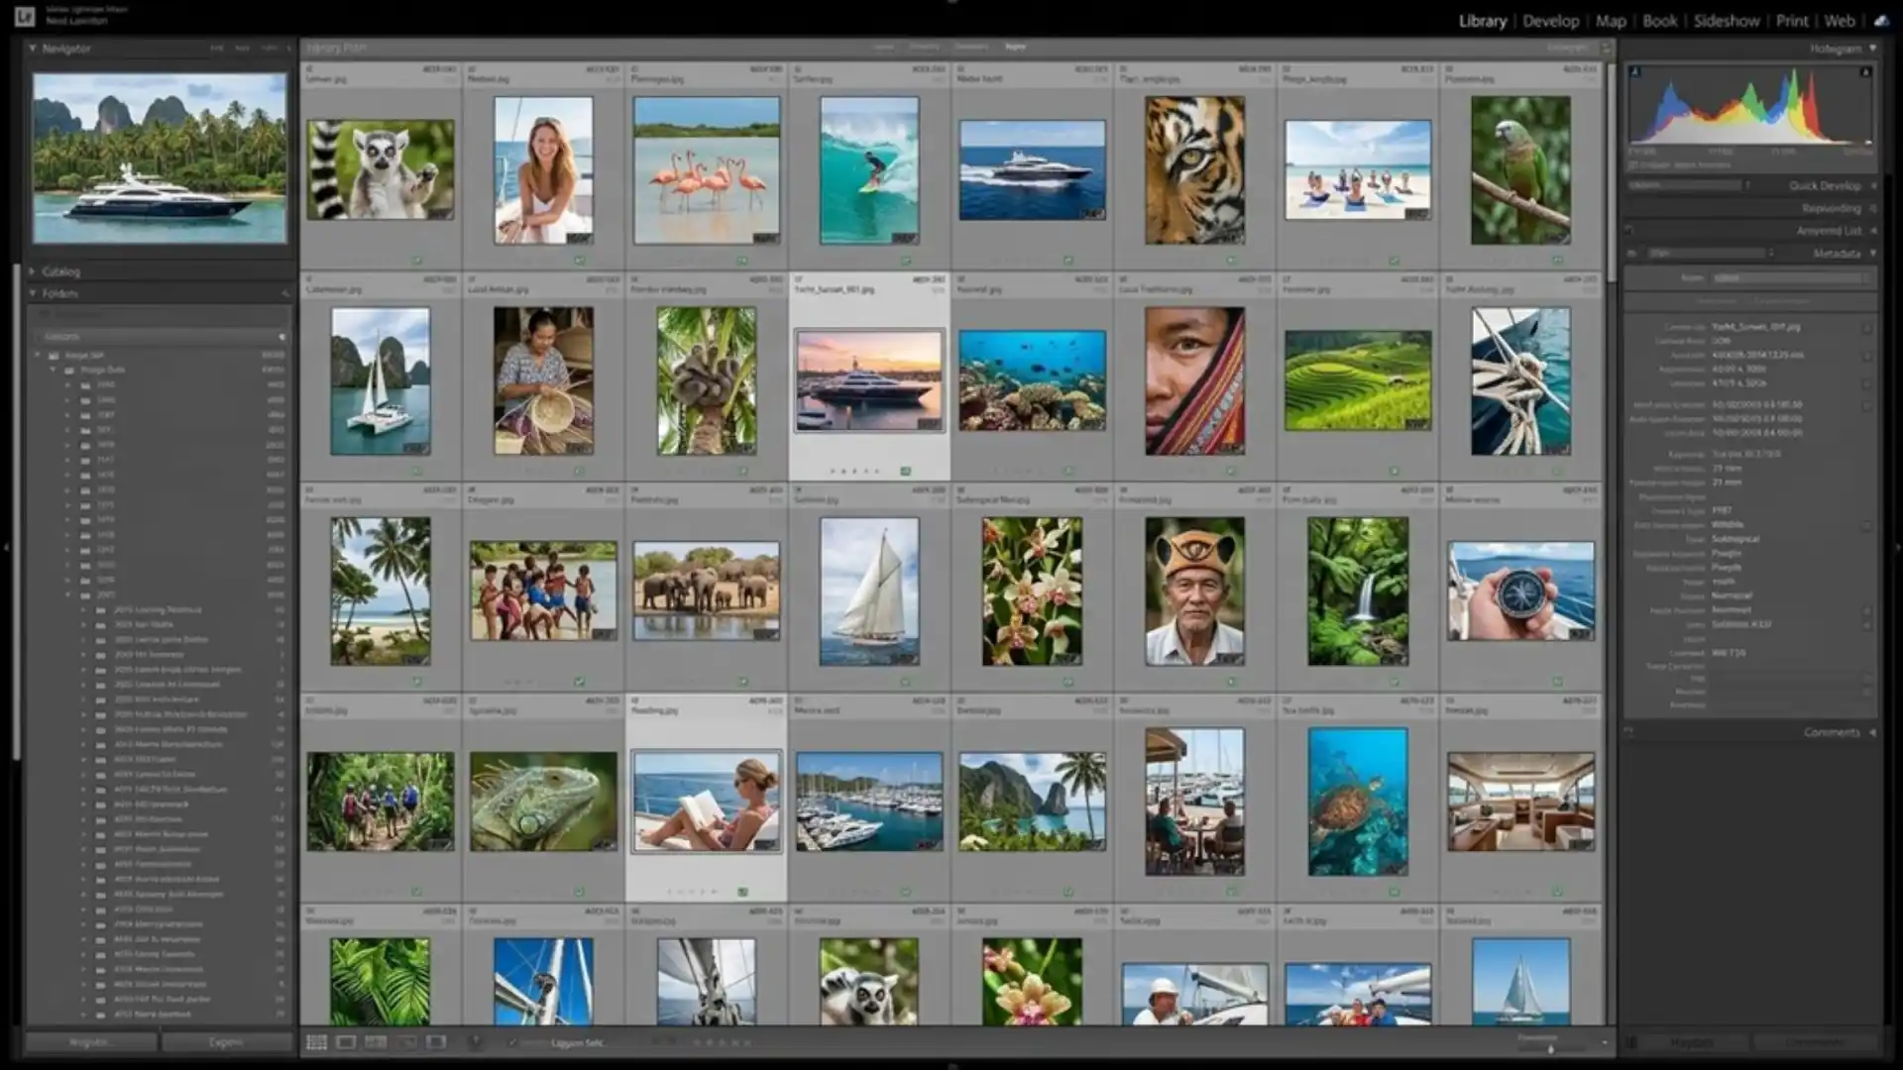Click the Folders panel add/search icon
This screenshot has height=1070, width=1903.
(284, 293)
